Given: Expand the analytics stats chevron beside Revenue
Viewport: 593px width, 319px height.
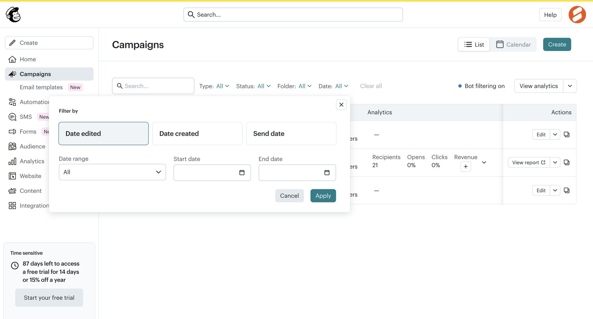Looking at the screenshot, I should tap(484, 162).
